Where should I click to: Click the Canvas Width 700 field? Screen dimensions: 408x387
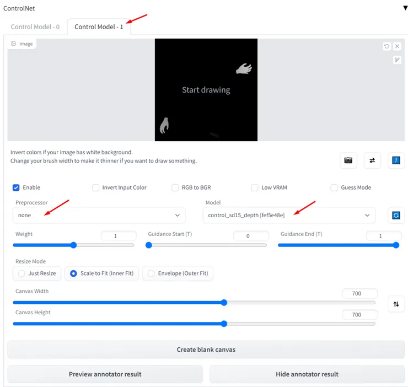point(360,294)
